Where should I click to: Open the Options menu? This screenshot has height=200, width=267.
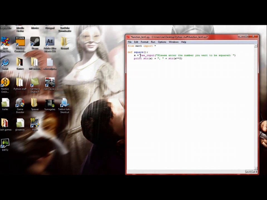click(x=162, y=42)
